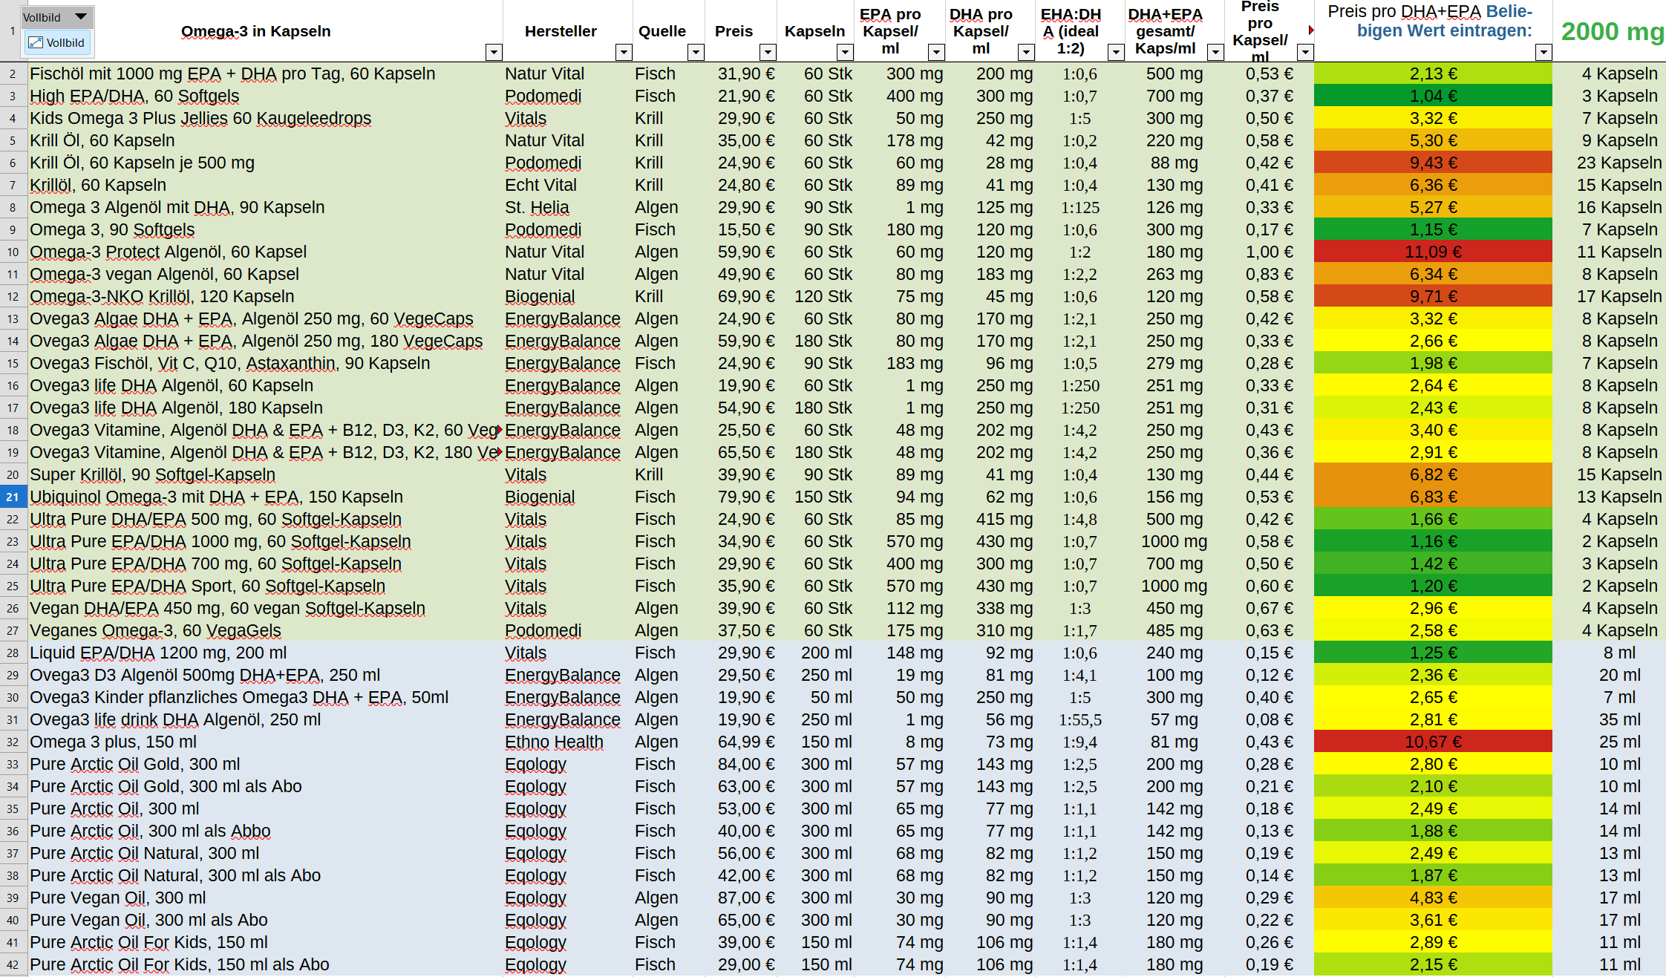Open the EHA:DHA ratio column filter dropdown

[x=1115, y=52]
